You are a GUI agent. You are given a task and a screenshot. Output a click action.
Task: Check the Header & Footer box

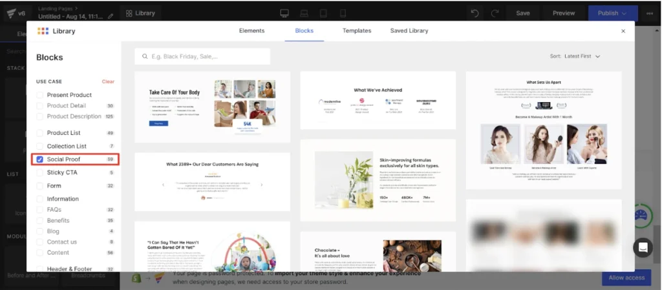39,269
